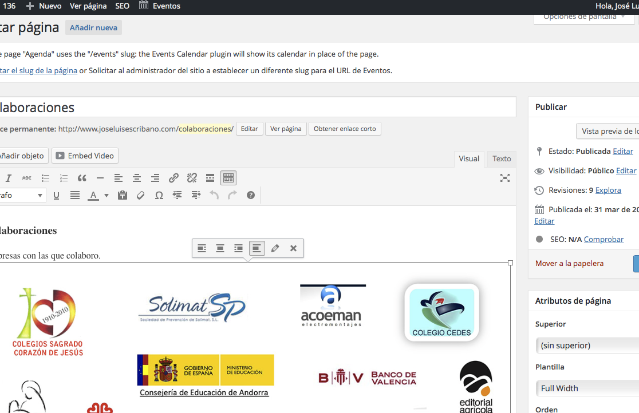Click the Vista previa preview button
Screen dimensions: 639x413
[x=608, y=131]
